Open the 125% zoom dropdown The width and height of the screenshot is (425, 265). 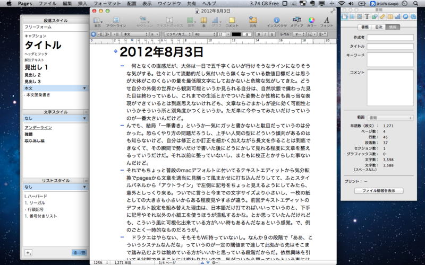click(x=100, y=262)
